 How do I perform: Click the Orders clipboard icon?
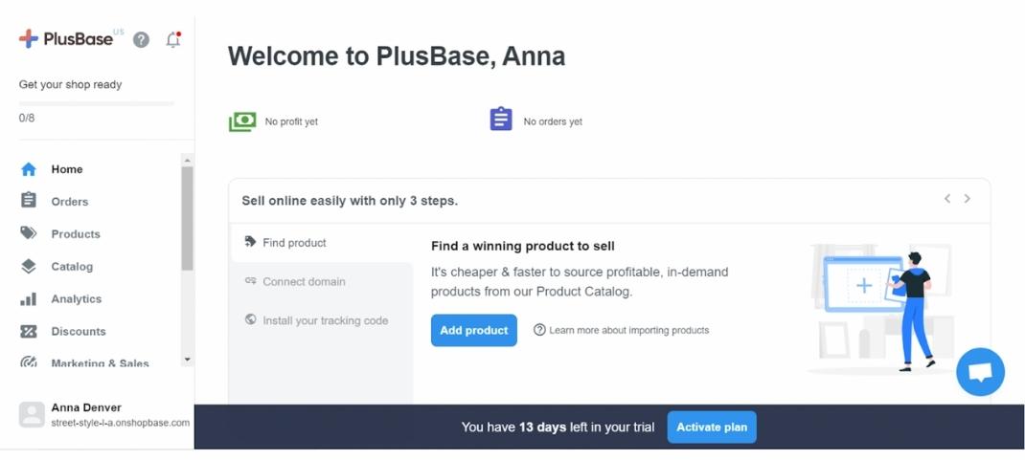[29, 201]
